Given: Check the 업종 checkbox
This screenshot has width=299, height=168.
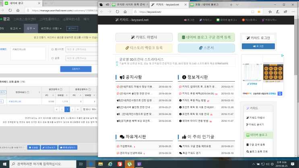Looking at the screenshot, I should [52, 58].
